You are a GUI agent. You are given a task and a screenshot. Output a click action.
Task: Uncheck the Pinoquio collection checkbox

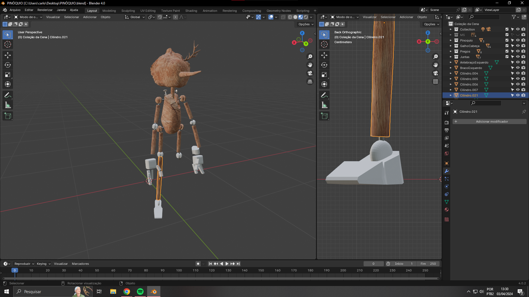point(507,40)
